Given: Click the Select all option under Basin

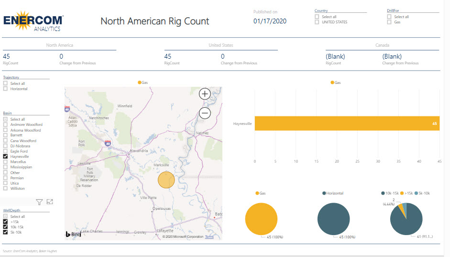Looking at the screenshot, I should [5, 119].
